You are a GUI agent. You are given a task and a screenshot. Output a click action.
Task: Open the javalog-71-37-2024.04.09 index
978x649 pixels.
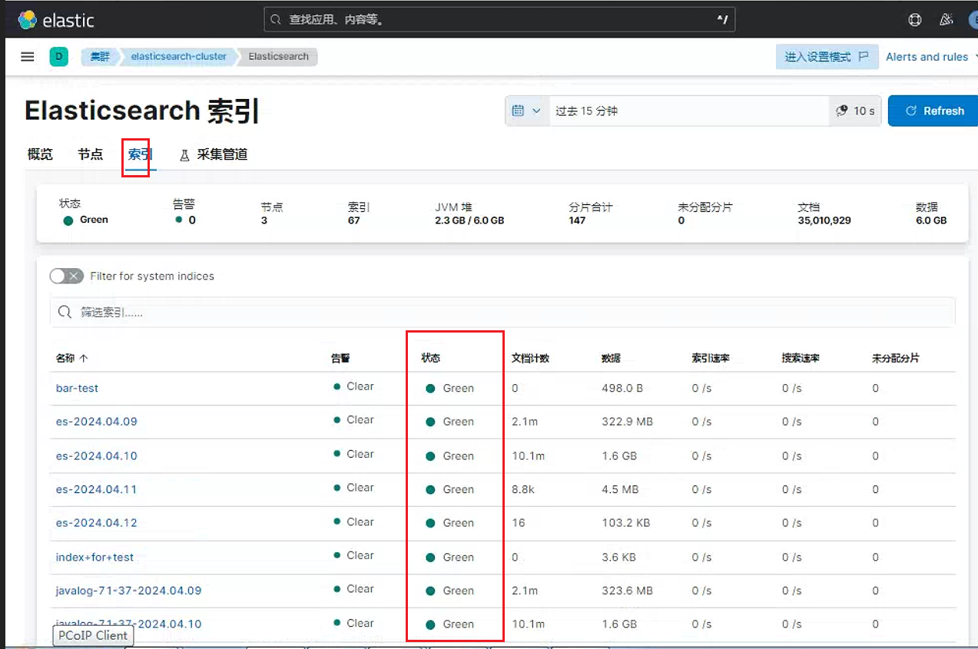coord(128,591)
